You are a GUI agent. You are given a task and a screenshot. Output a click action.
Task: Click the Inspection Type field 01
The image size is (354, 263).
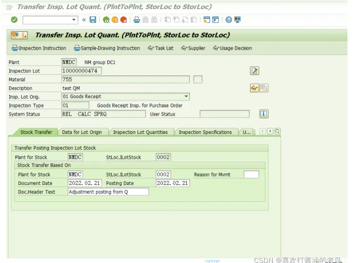[76, 106]
